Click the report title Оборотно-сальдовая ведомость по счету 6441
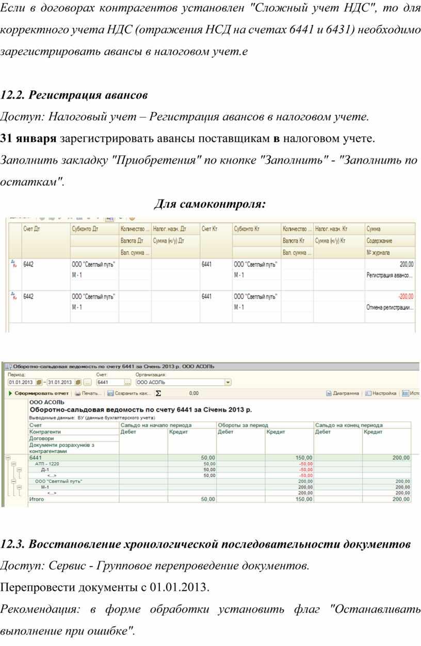Image resolution: width=421 pixels, height=646 pixels. 140,410
